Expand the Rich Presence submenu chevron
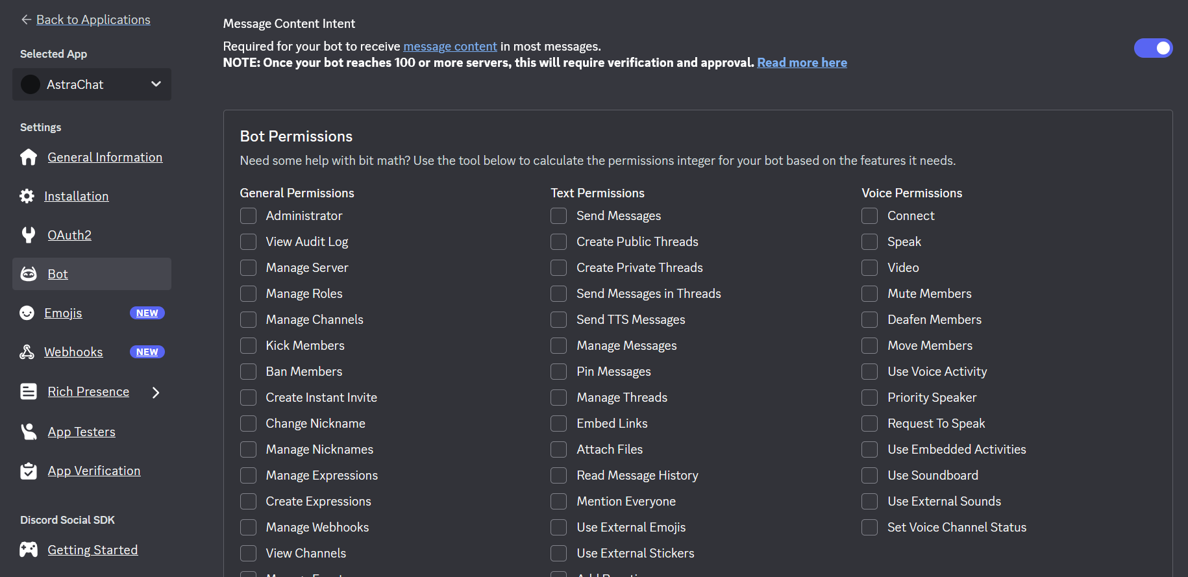The image size is (1188, 577). pos(156,392)
